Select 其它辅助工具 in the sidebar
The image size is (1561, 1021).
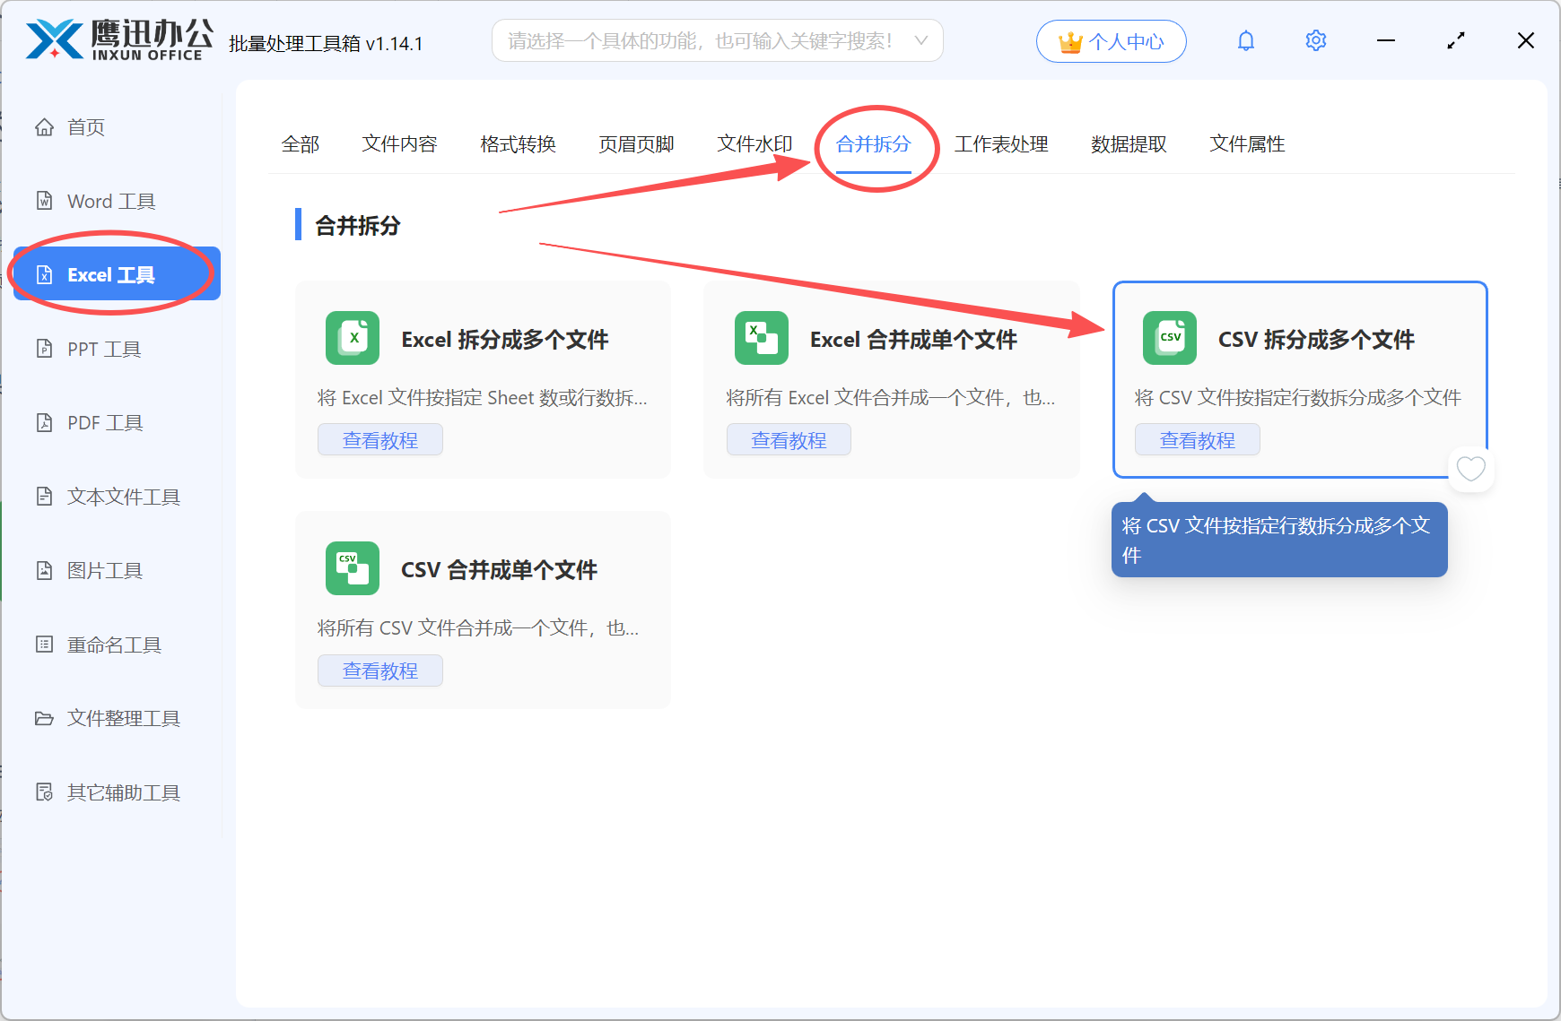click(x=122, y=792)
